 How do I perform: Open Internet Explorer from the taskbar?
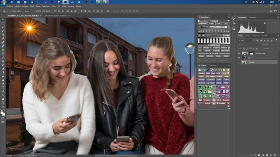[x=12, y=2]
